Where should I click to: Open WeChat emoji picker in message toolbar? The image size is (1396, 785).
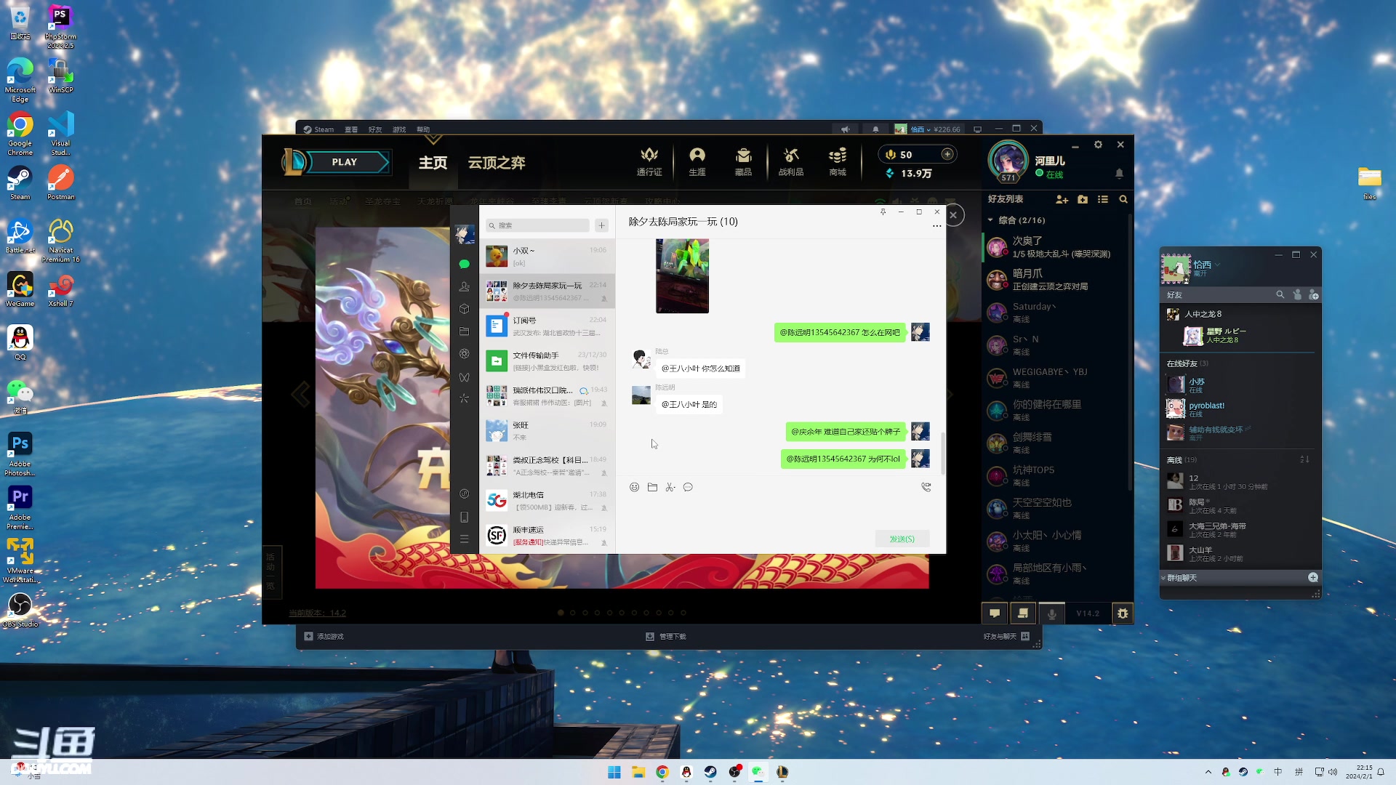click(634, 487)
